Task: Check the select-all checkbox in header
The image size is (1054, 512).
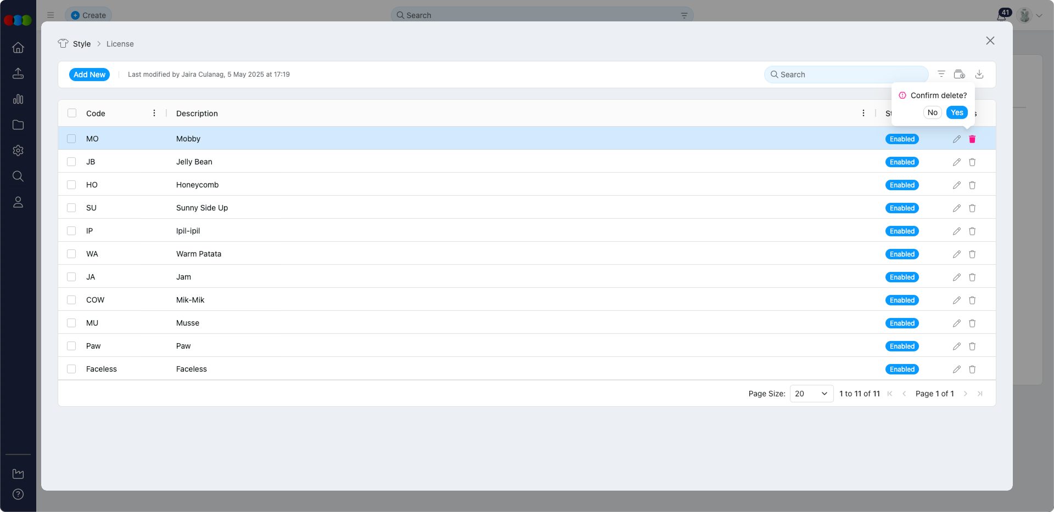Action: (72, 113)
